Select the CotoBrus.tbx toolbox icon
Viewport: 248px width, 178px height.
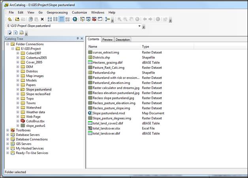point(23,121)
